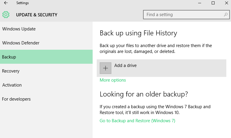Click the plus icon to add drive
Image resolution: width=231 pixels, height=138 pixels.
[x=106, y=68]
